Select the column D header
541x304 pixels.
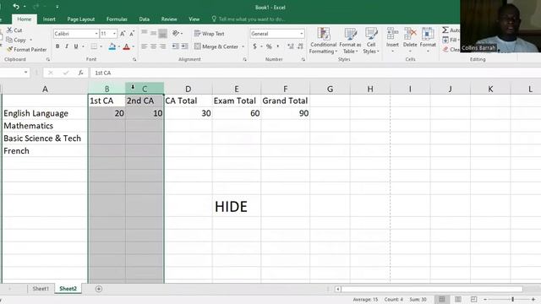(x=188, y=89)
